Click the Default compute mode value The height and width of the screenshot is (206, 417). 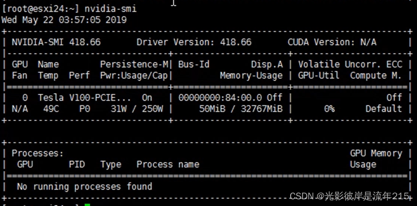click(383, 109)
